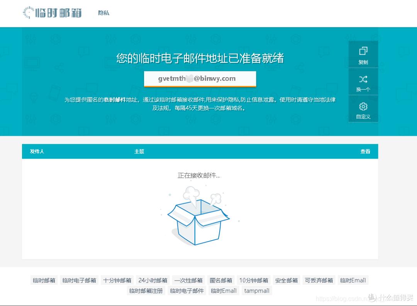Screen dimensions: 417x306
Task: Open the 临时Email footer link
Action: point(353,280)
